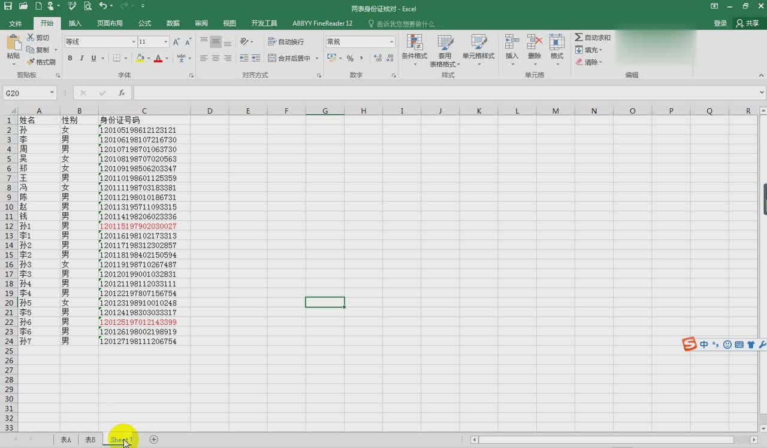The width and height of the screenshot is (767, 448).
Task: Toggle Bold formatting
Action: pos(70,58)
